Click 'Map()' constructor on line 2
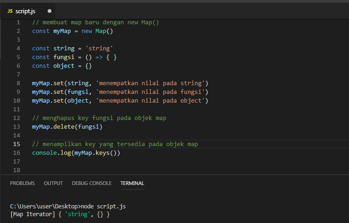The width and height of the screenshot is (349, 223). 104,31
